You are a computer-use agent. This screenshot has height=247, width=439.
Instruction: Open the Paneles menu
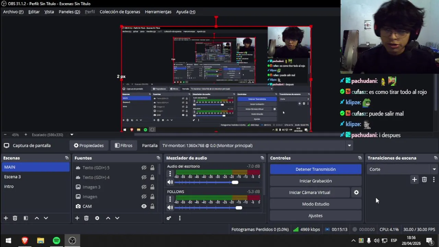[69, 12]
